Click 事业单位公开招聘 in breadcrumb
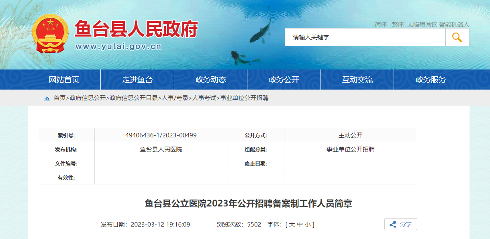Viewport: 490px width, 239px height. pyautogui.click(x=244, y=98)
